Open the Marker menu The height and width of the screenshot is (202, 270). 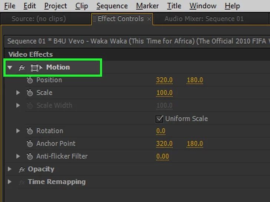coord(147,6)
